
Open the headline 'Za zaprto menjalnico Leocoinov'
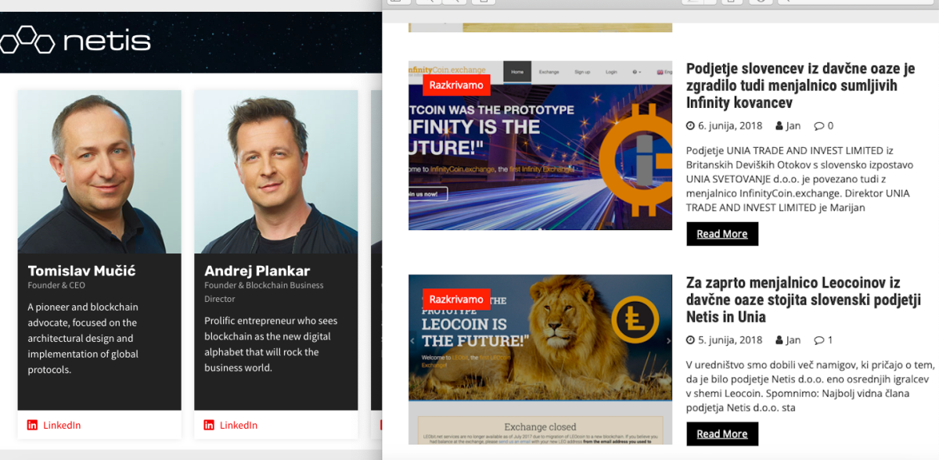(x=804, y=300)
